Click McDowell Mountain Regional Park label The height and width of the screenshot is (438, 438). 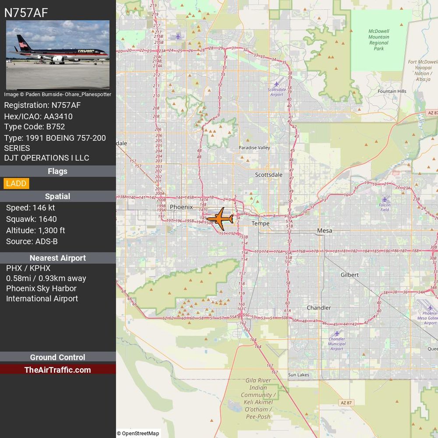[379, 40]
